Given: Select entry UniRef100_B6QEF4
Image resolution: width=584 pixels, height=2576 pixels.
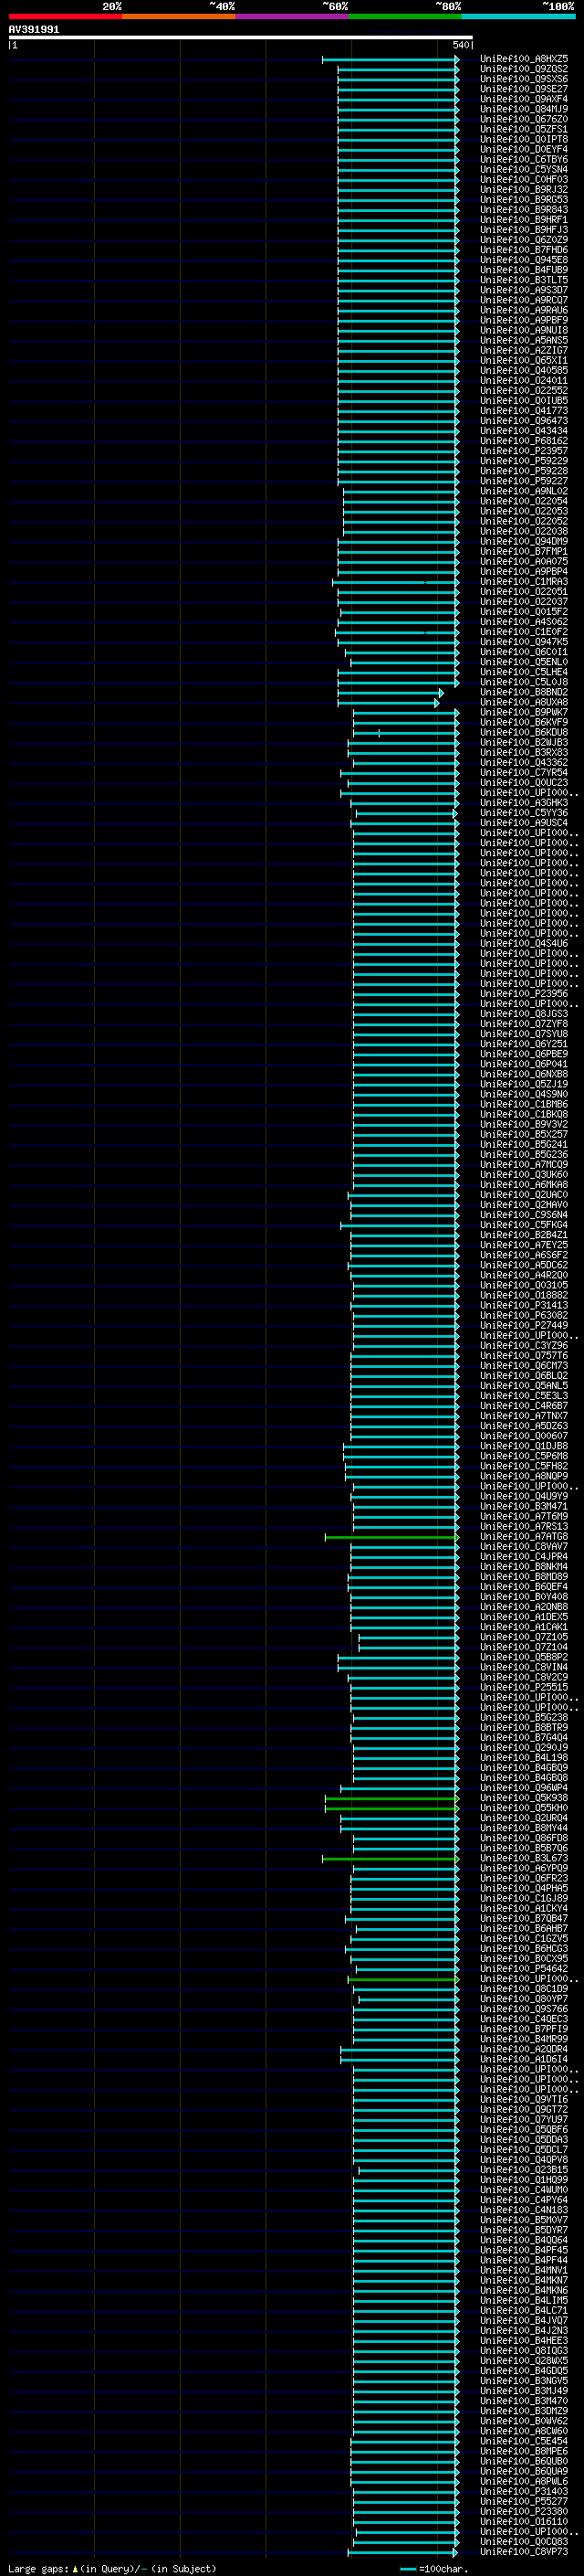Looking at the screenshot, I should tap(524, 1587).
